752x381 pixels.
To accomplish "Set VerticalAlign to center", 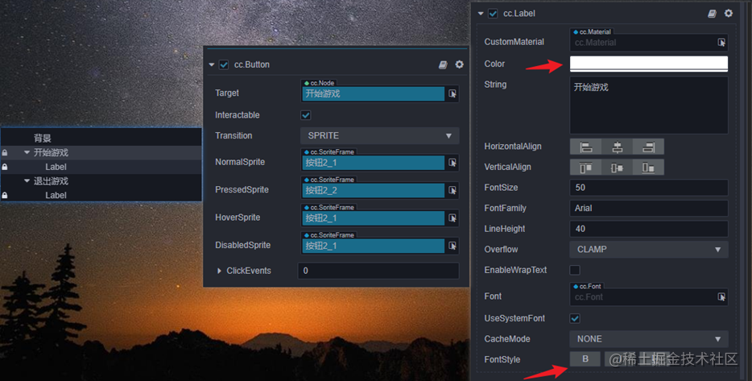I will coord(618,168).
